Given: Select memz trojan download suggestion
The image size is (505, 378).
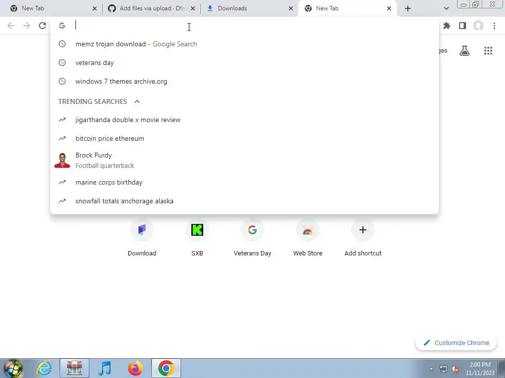Looking at the screenshot, I should pos(245,44).
